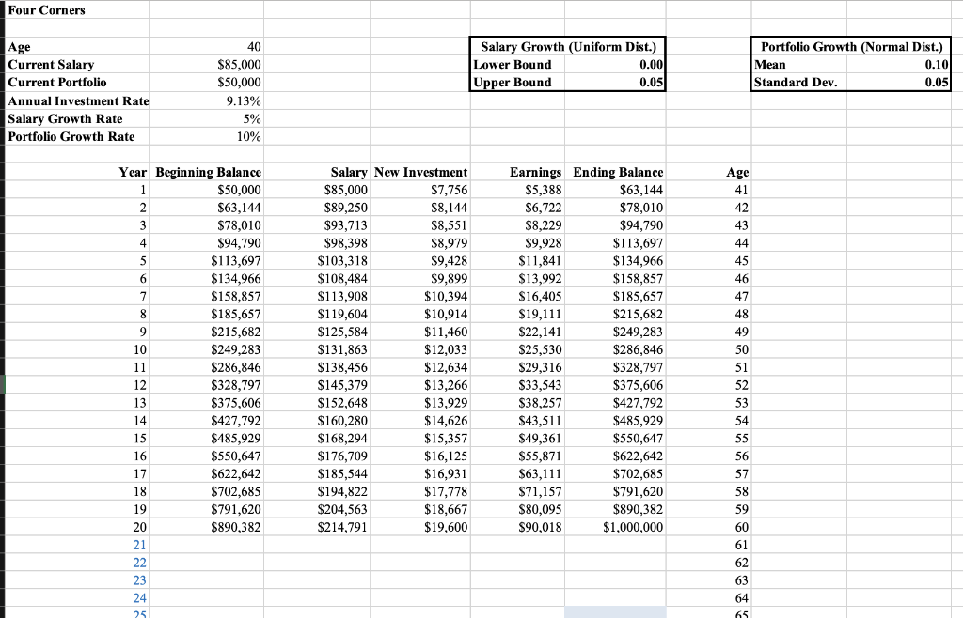Click the "Beginning Balance" column header
Image resolution: width=963 pixels, height=618 pixels.
(x=209, y=172)
